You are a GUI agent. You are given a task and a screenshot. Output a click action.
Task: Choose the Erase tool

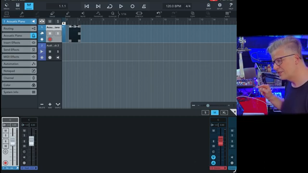[52, 14]
